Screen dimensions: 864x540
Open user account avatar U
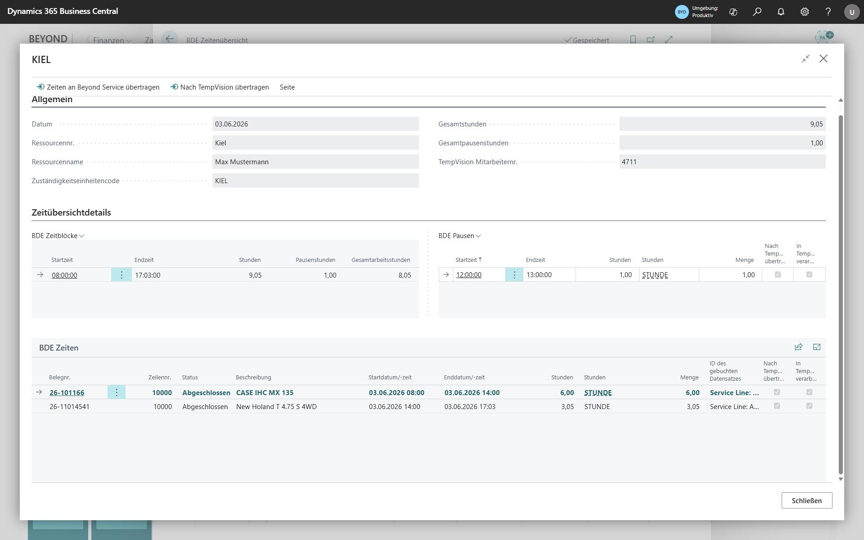[851, 12]
